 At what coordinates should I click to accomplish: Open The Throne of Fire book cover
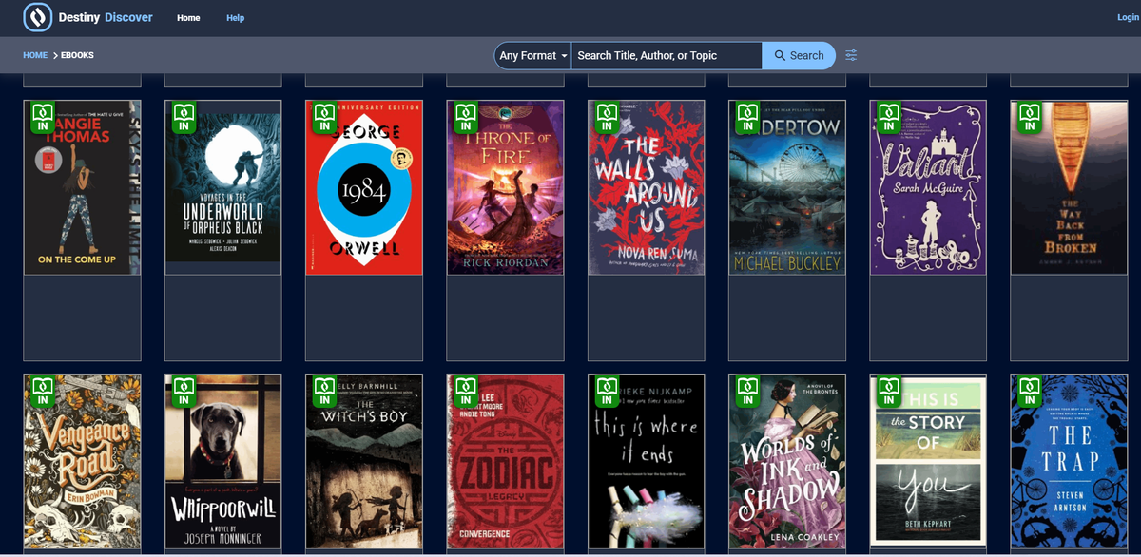[x=505, y=187]
